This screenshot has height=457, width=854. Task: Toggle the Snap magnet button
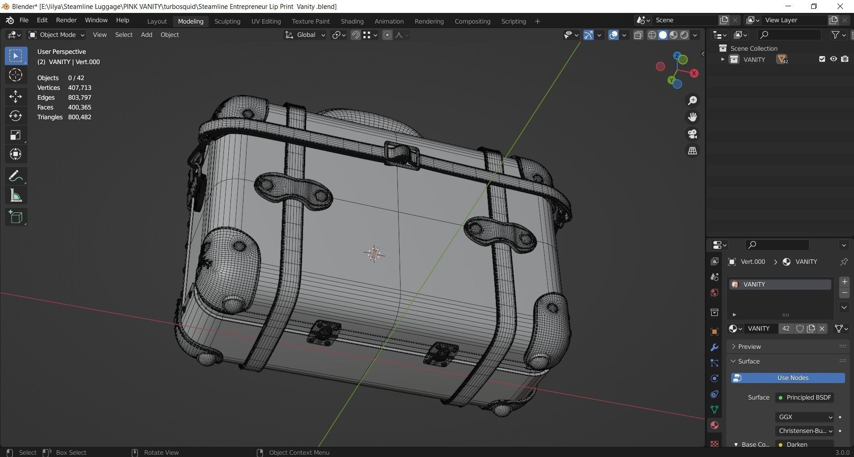click(355, 35)
